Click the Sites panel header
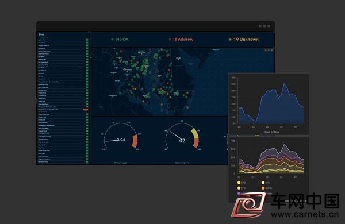 coord(41,34)
